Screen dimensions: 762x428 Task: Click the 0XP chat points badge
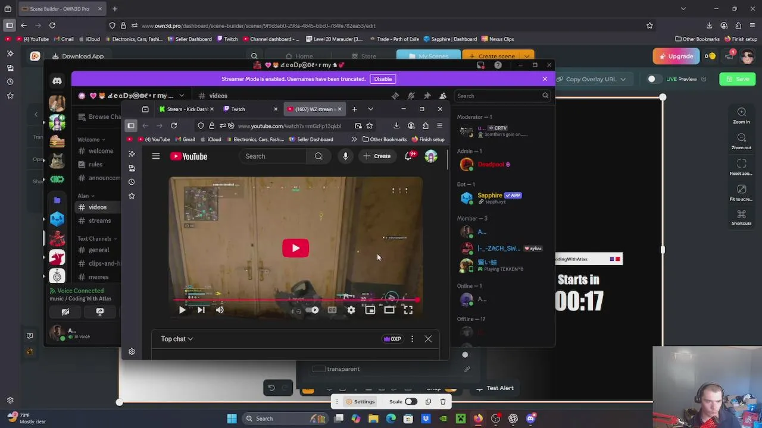(x=392, y=339)
